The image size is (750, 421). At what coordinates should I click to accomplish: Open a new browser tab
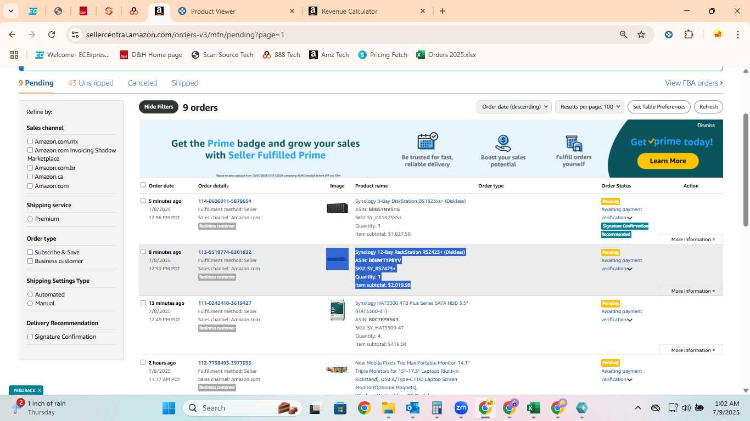(443, 11)
